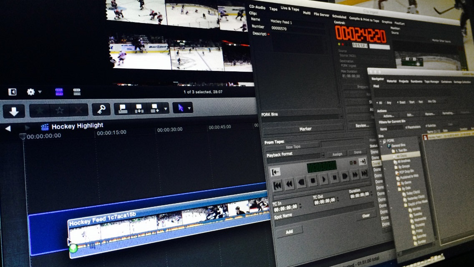Click the Add button below Spot Name
The image size is (474, 267).
point(289,232)
